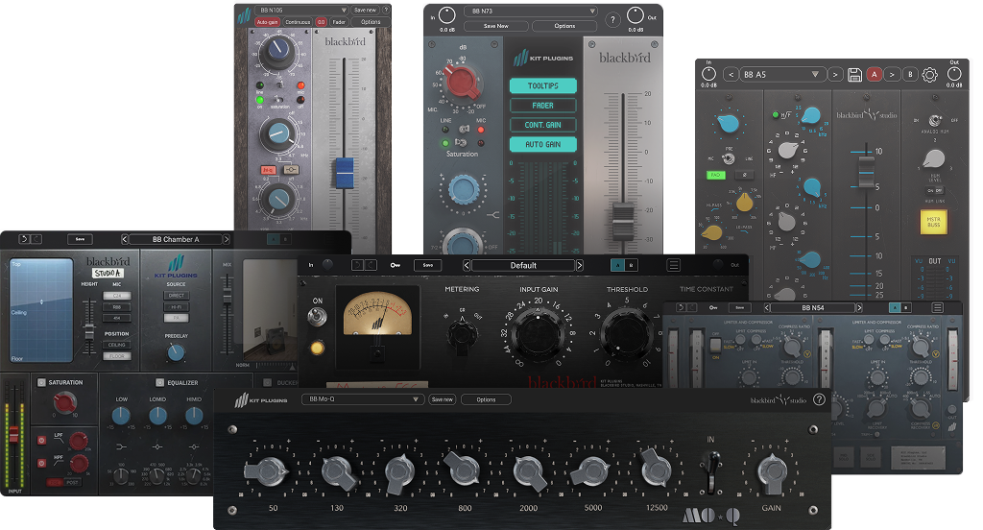Viewport: 983px width, 530px height.
Task: Click the key license icon in Default compressor
Action: click(x=396, y=265)
